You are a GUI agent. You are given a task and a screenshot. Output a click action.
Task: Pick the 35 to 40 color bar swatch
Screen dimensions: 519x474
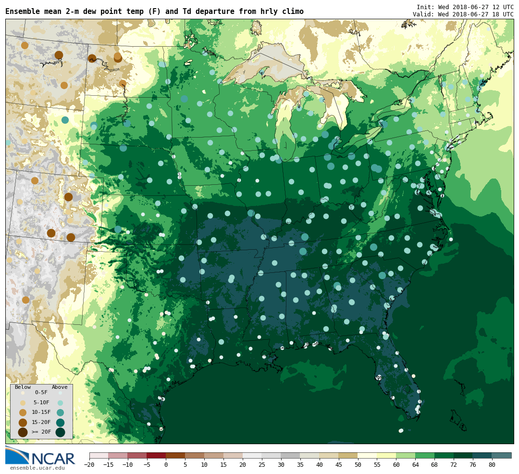pos(310,455)
